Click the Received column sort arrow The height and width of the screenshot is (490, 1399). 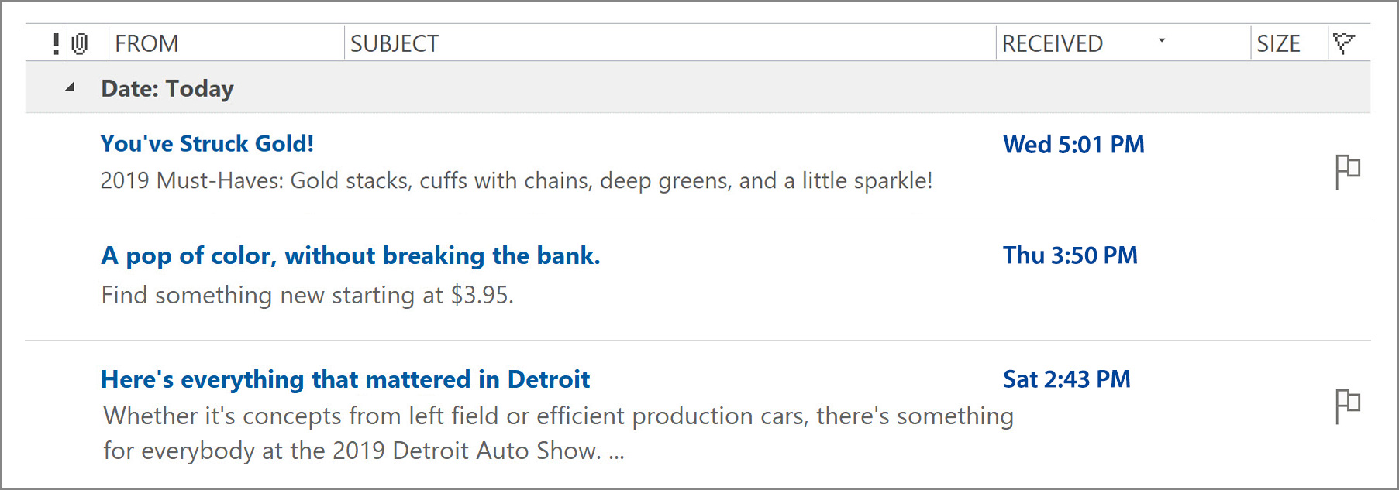tap(1161, 40)
